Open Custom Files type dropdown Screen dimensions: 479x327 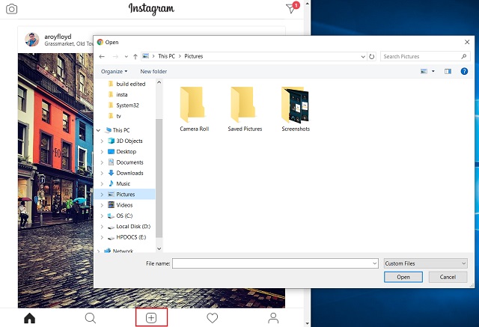(x=426, y=263)
